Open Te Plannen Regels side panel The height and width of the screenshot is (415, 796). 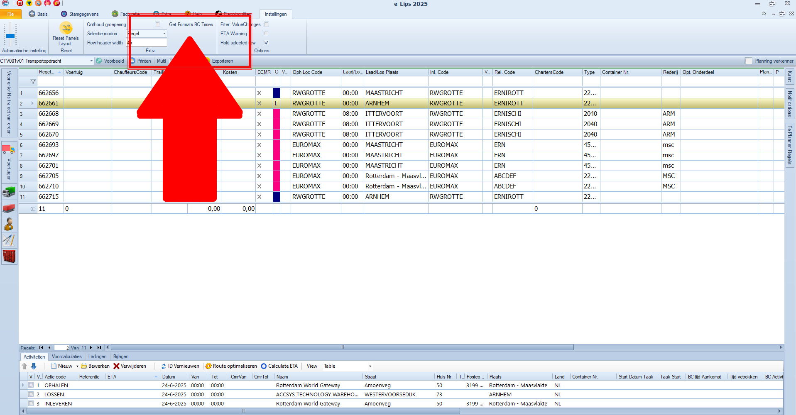(790, 145)
